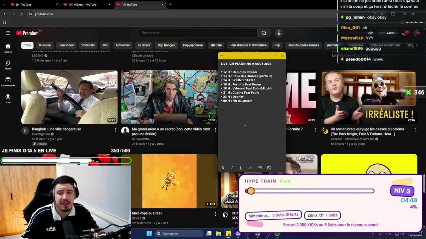The width and height of the screenshot is (426, 239).
Task: Open Spotify from the taskbar
Action: coord(277,234)
